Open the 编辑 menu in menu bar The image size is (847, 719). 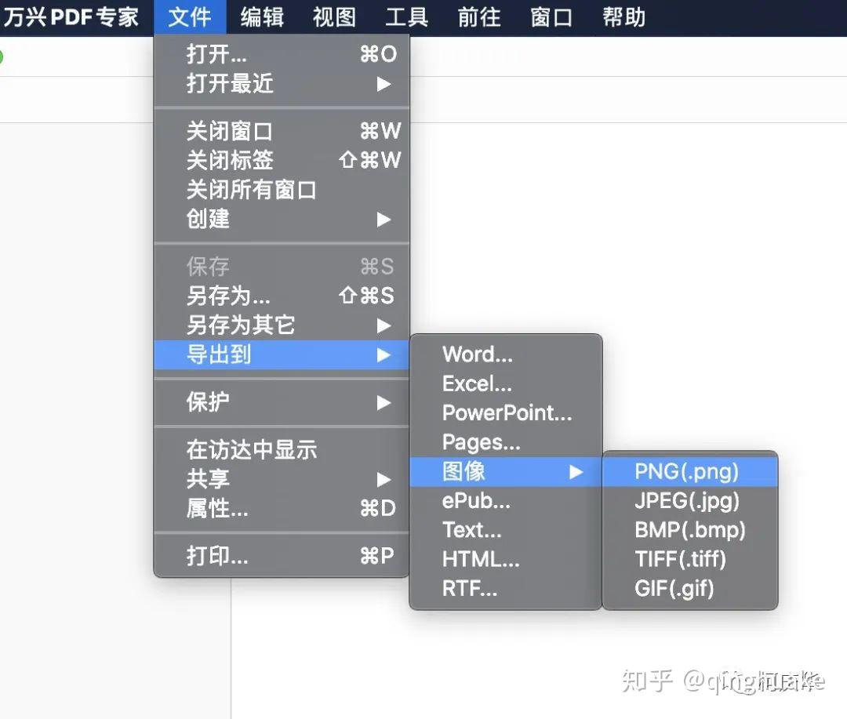tap(261, 17)
